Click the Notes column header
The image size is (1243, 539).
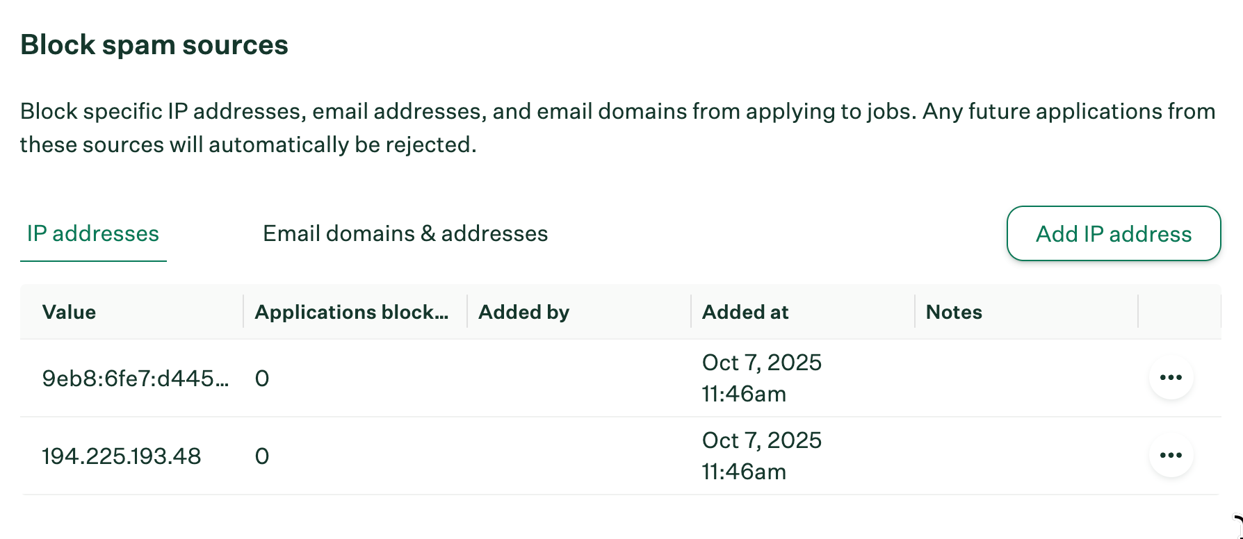[953, 312]
